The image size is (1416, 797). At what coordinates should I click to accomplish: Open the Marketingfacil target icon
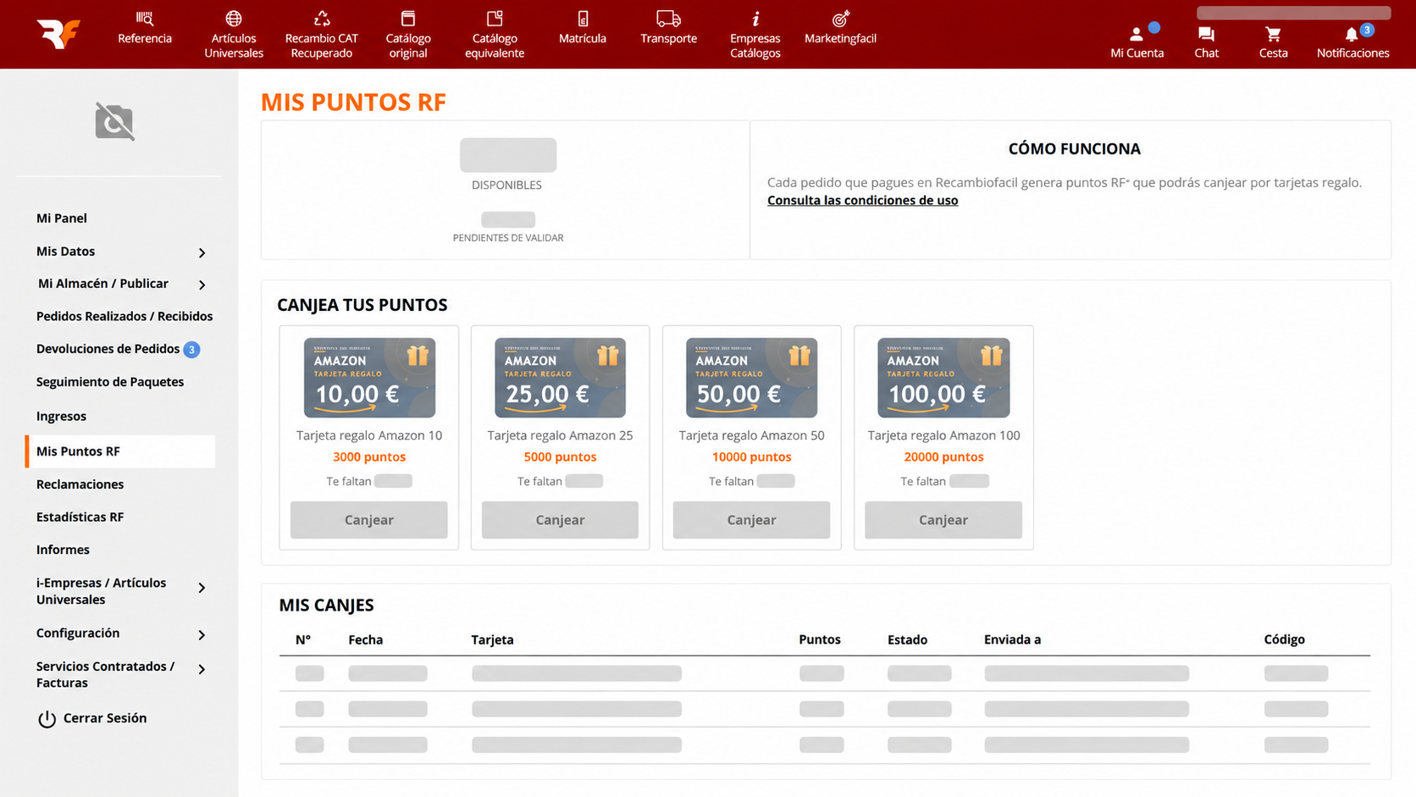point(840,18)
